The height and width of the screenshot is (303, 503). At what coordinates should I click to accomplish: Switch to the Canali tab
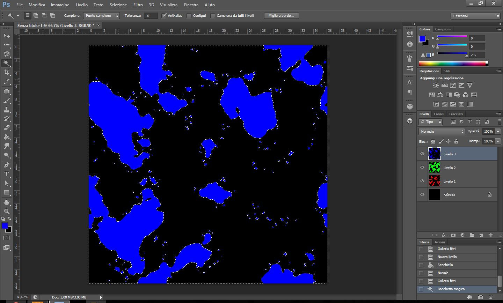(x=439, y=114)
